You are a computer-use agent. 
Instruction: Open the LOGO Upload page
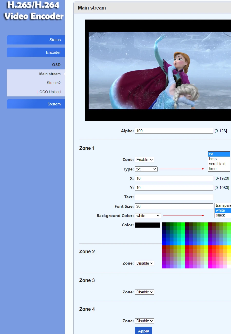point(49,92)
